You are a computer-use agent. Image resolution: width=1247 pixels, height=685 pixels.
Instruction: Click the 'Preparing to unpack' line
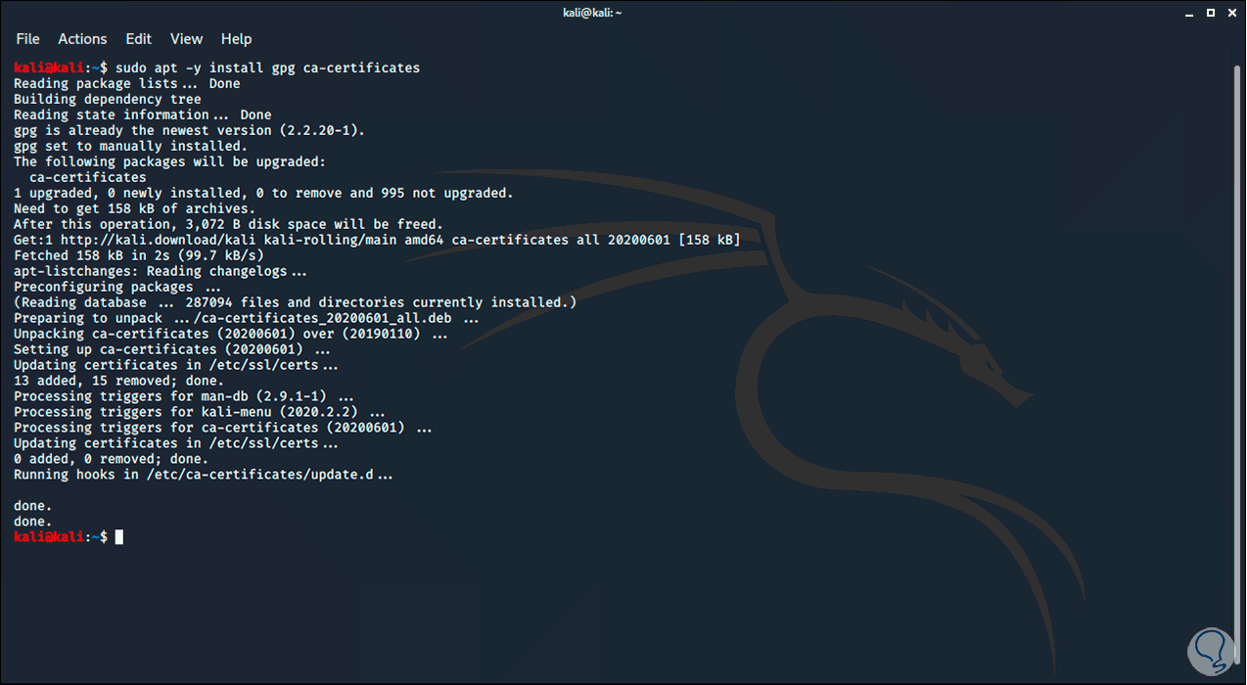(247, 318)
